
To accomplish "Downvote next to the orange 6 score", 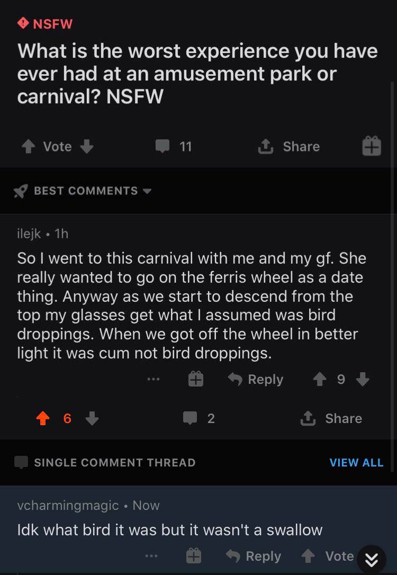I will [x=92, y=418].
